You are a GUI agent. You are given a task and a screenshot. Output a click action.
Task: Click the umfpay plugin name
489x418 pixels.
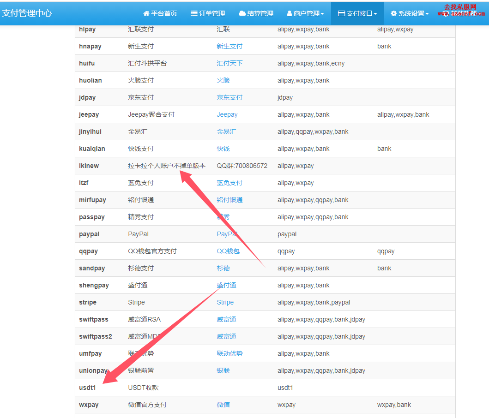click(90, 354)
